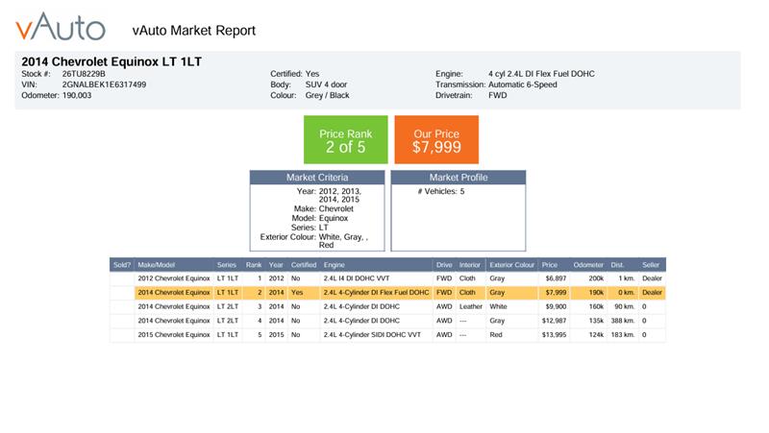Select the 2015 Chevrolet Equinox row
Viewport: 769px width, 433px height.
[387, 334]
